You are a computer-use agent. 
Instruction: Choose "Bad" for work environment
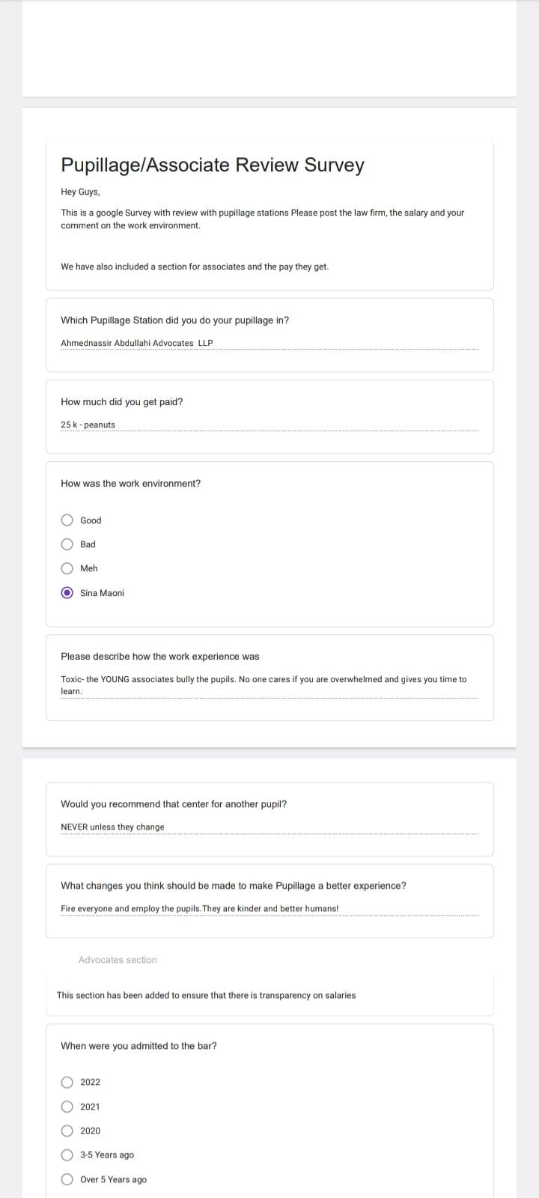point(67,544)
